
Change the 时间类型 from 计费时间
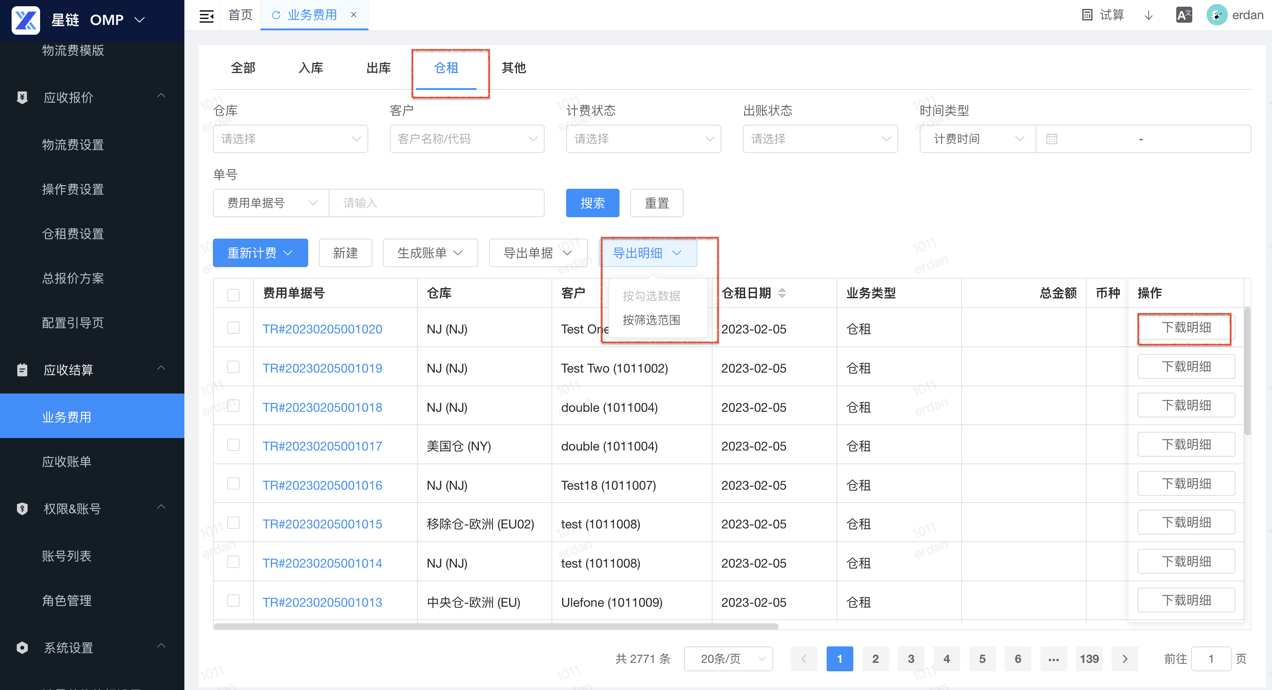978,139
